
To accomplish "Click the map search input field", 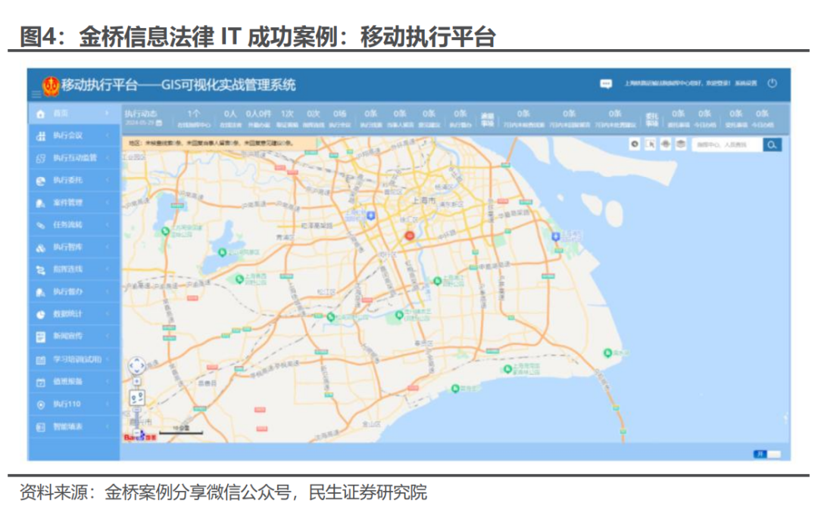I will point(727,144).
